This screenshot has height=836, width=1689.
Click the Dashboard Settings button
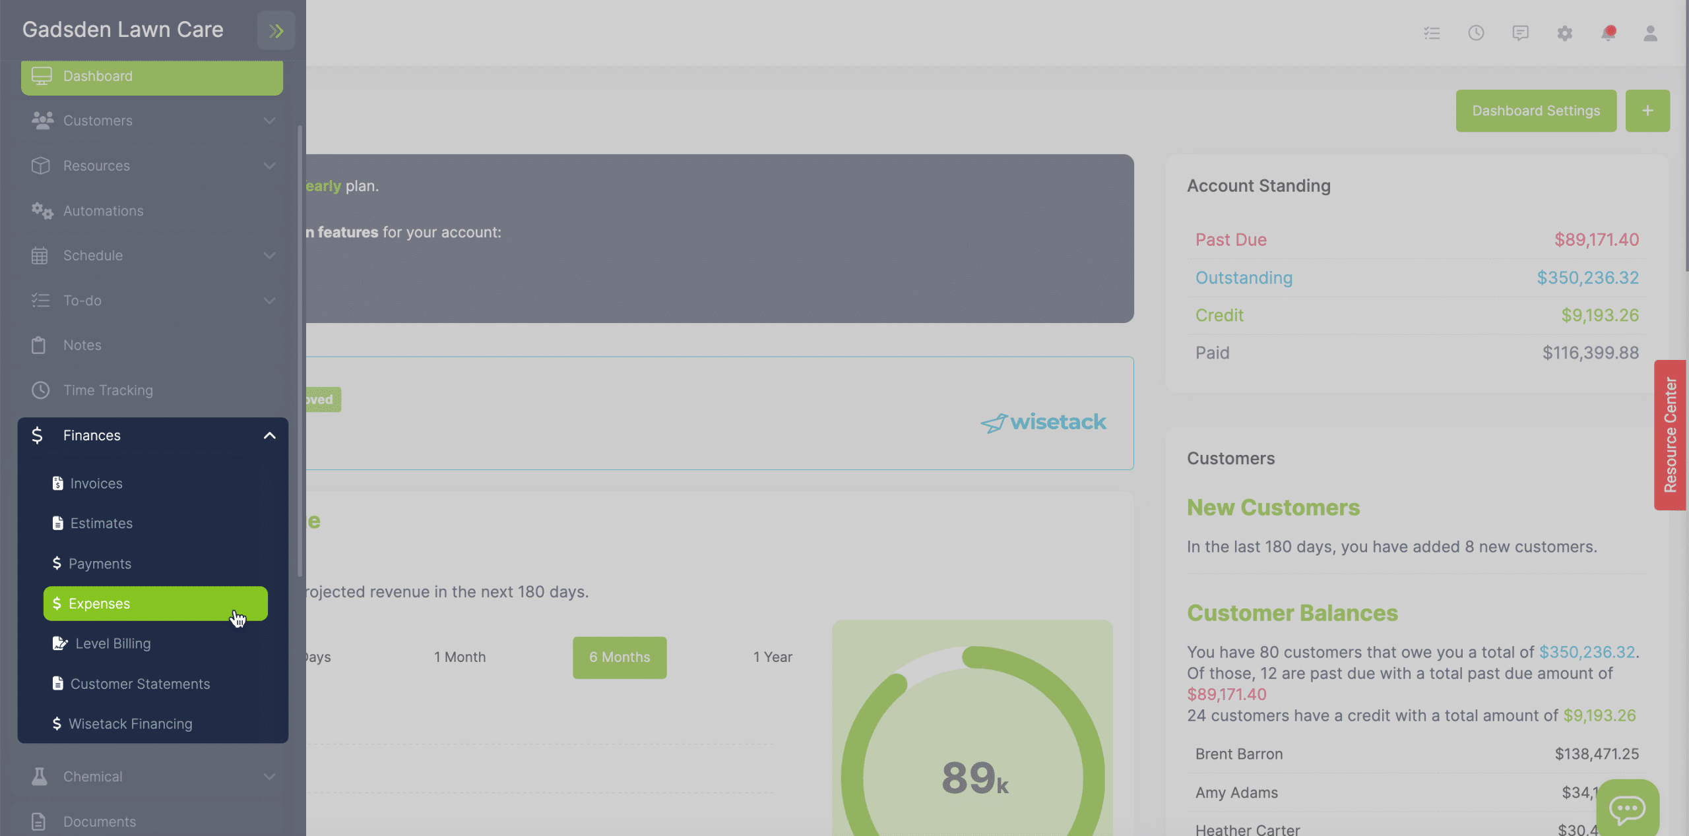click(1536, 111)
